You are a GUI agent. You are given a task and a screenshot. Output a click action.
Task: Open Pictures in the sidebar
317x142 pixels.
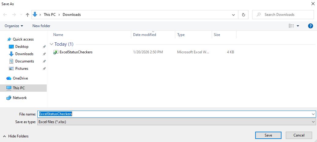coord(22,69)
